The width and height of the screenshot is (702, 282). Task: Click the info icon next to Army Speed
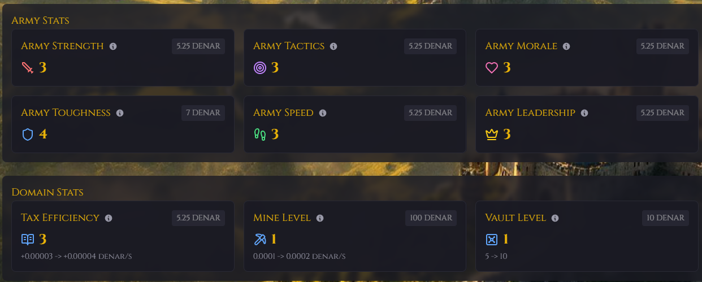coord(323,113)
